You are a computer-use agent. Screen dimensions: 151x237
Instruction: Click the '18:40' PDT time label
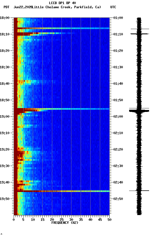coord(5,84)
